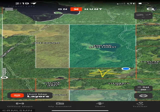Tap the Fischer, Logan Jerel parcel label
160x112 pixels.
pos(52,84)
